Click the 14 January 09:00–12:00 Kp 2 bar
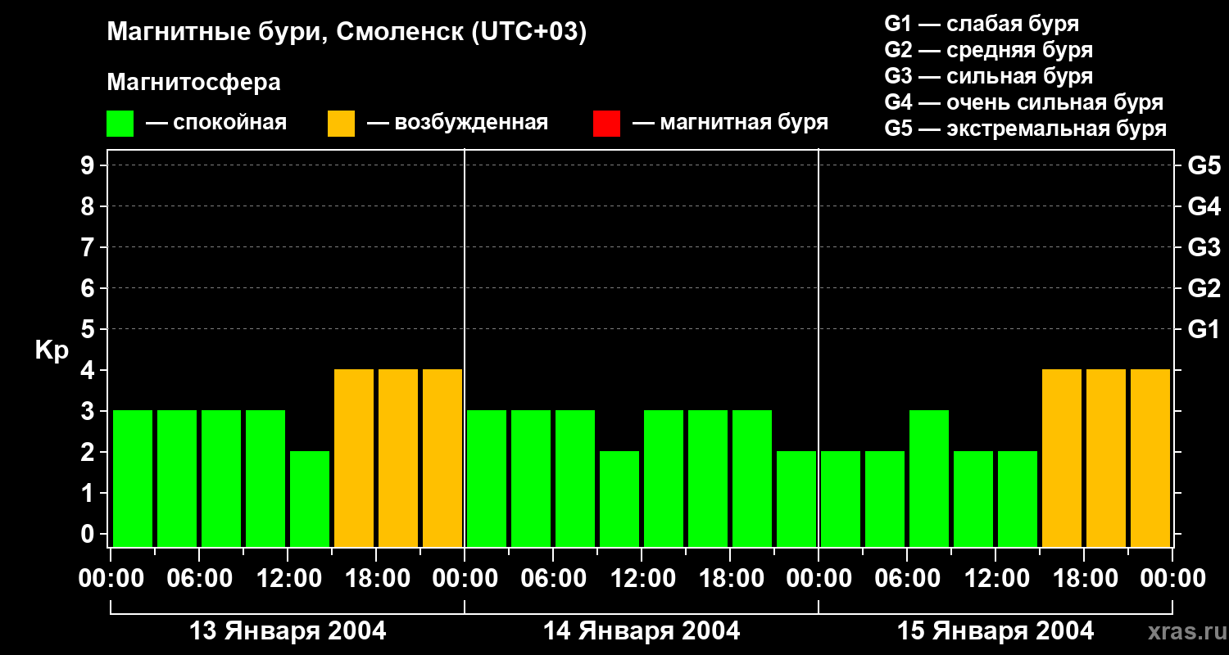 point(619,499)
